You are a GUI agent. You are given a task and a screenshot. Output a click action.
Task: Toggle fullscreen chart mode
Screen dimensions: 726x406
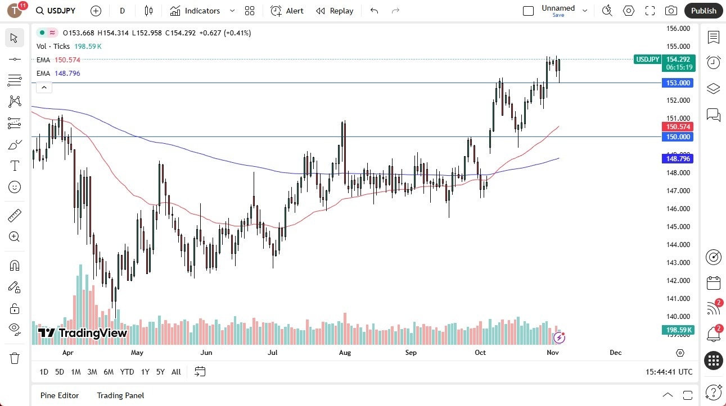(650, 11)
